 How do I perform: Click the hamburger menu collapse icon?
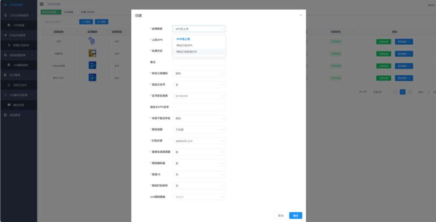[41, 4]
